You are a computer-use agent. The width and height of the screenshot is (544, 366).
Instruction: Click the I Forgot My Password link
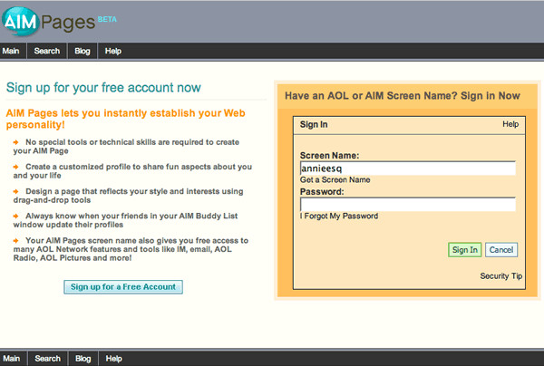[x=339, y=216]
